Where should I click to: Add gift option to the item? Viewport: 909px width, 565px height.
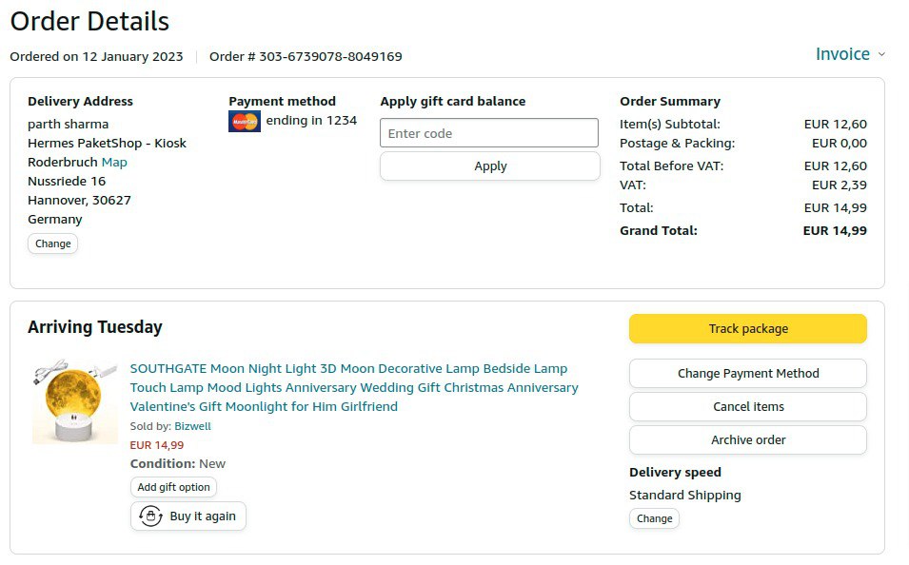173,487
